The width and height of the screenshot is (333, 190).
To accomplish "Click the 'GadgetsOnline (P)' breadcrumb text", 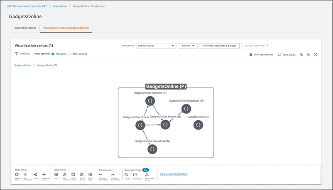I will 47,65.
